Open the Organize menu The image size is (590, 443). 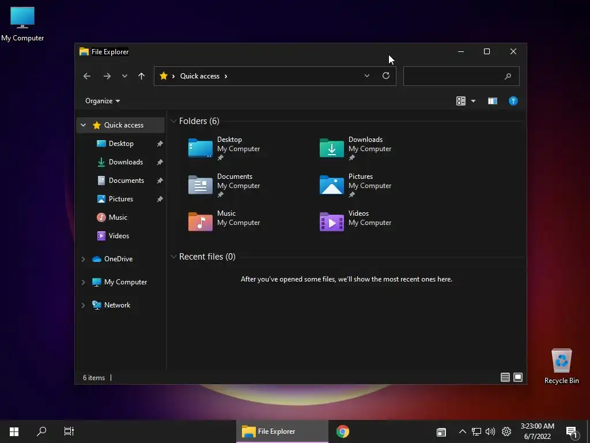coord(103,101)
